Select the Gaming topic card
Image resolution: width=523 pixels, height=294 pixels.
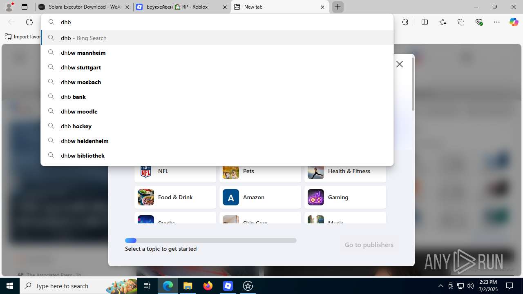pyautogui.click(x=345, y=197)
